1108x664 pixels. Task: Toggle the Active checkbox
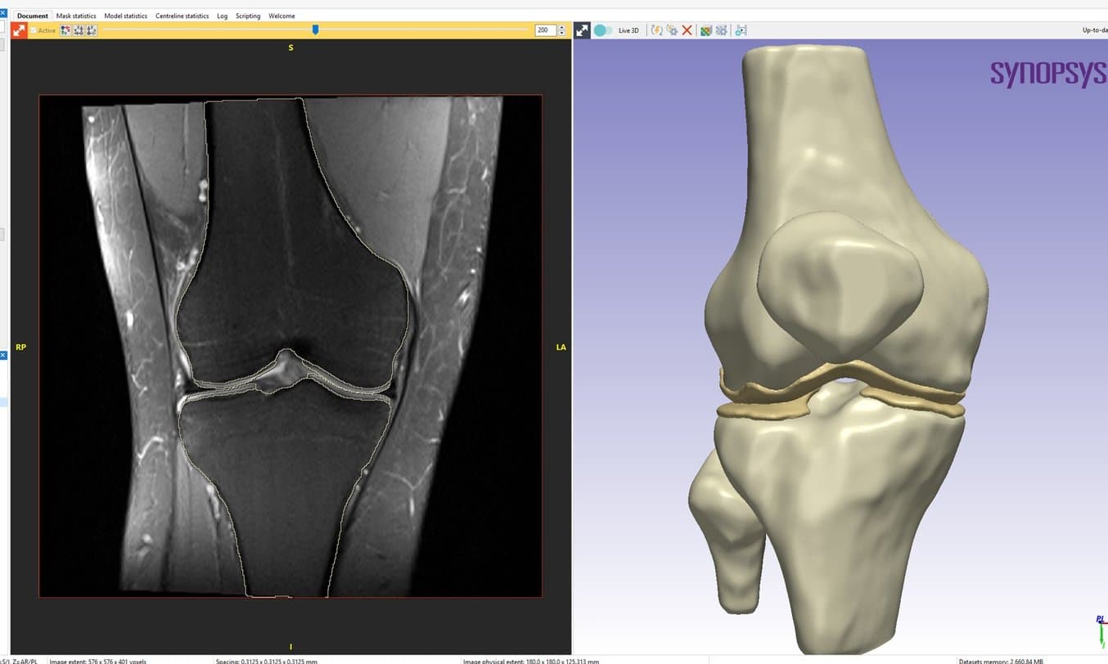pyautogui.click(x=34, y=30)
